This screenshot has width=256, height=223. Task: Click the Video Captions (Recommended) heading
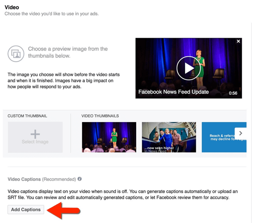coord(41,179)
